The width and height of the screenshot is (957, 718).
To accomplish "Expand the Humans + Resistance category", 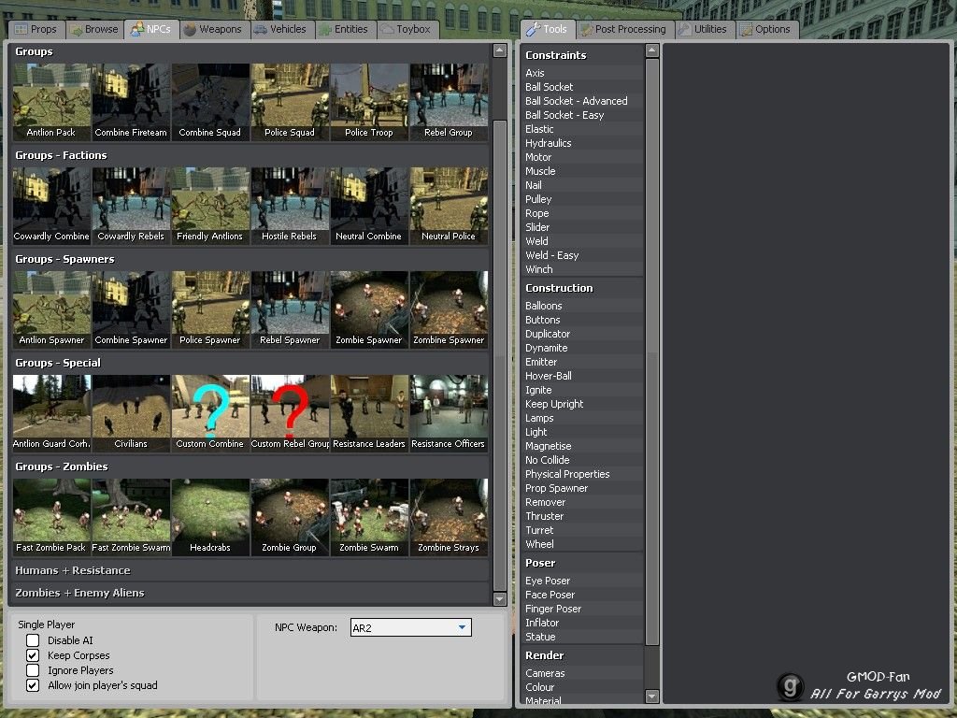I will pyautogui.click(x=73, y=570).
